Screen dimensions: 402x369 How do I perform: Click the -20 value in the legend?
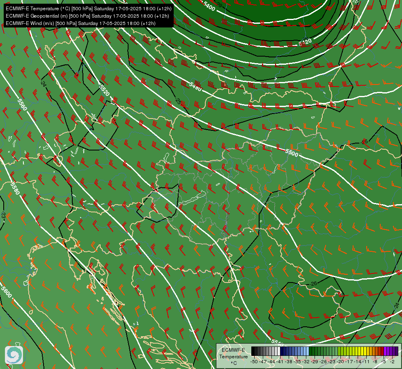pos(340,362)
